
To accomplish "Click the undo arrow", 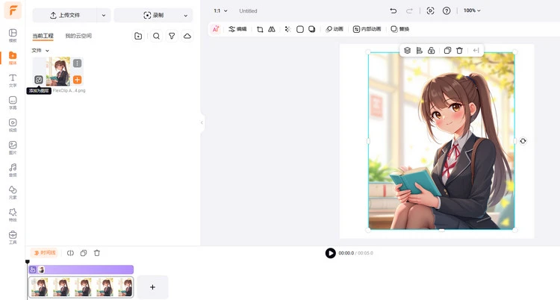I will [393, 11].
